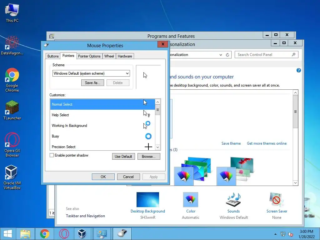Click OK in Mouse Properties
This screenshot has height=240, width=320.
click(x=103, y=177)
